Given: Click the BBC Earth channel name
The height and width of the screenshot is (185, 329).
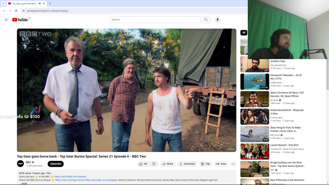Looking at the screenshot, I should click(x=275, y=135).
